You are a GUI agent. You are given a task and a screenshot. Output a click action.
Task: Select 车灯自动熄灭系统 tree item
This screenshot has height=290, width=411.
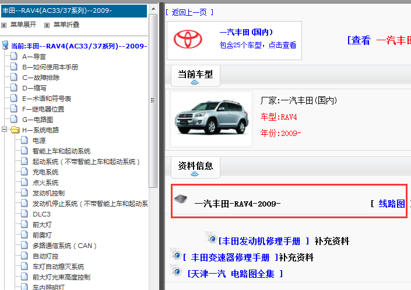(x=58, y=267)
